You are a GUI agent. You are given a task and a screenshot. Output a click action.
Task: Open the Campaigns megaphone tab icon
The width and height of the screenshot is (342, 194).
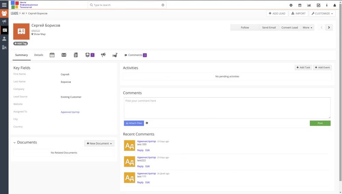tap(103, 55)
